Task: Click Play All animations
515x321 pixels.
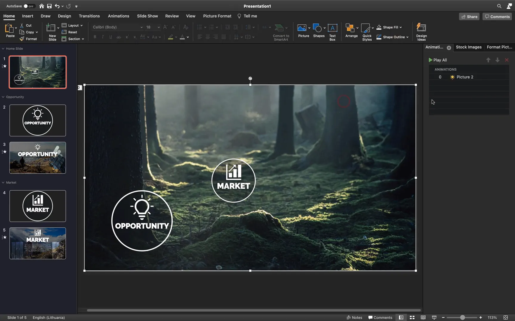Action: [438, 60]
